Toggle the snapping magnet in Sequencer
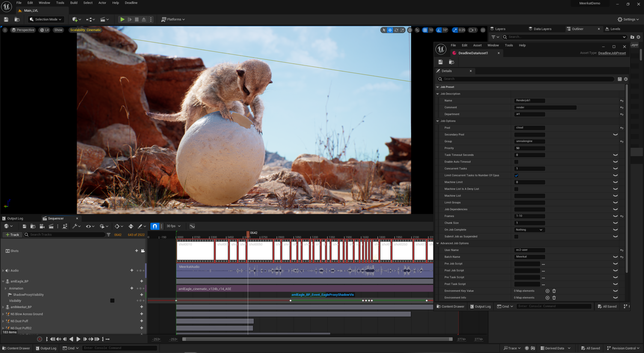 154,226
